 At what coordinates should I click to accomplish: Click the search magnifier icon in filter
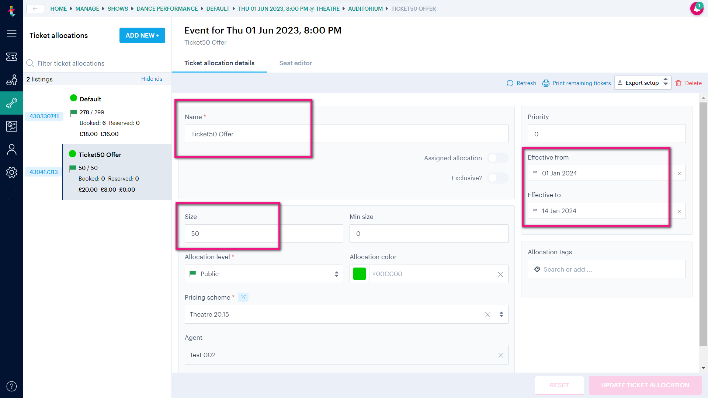click(30, 63)
